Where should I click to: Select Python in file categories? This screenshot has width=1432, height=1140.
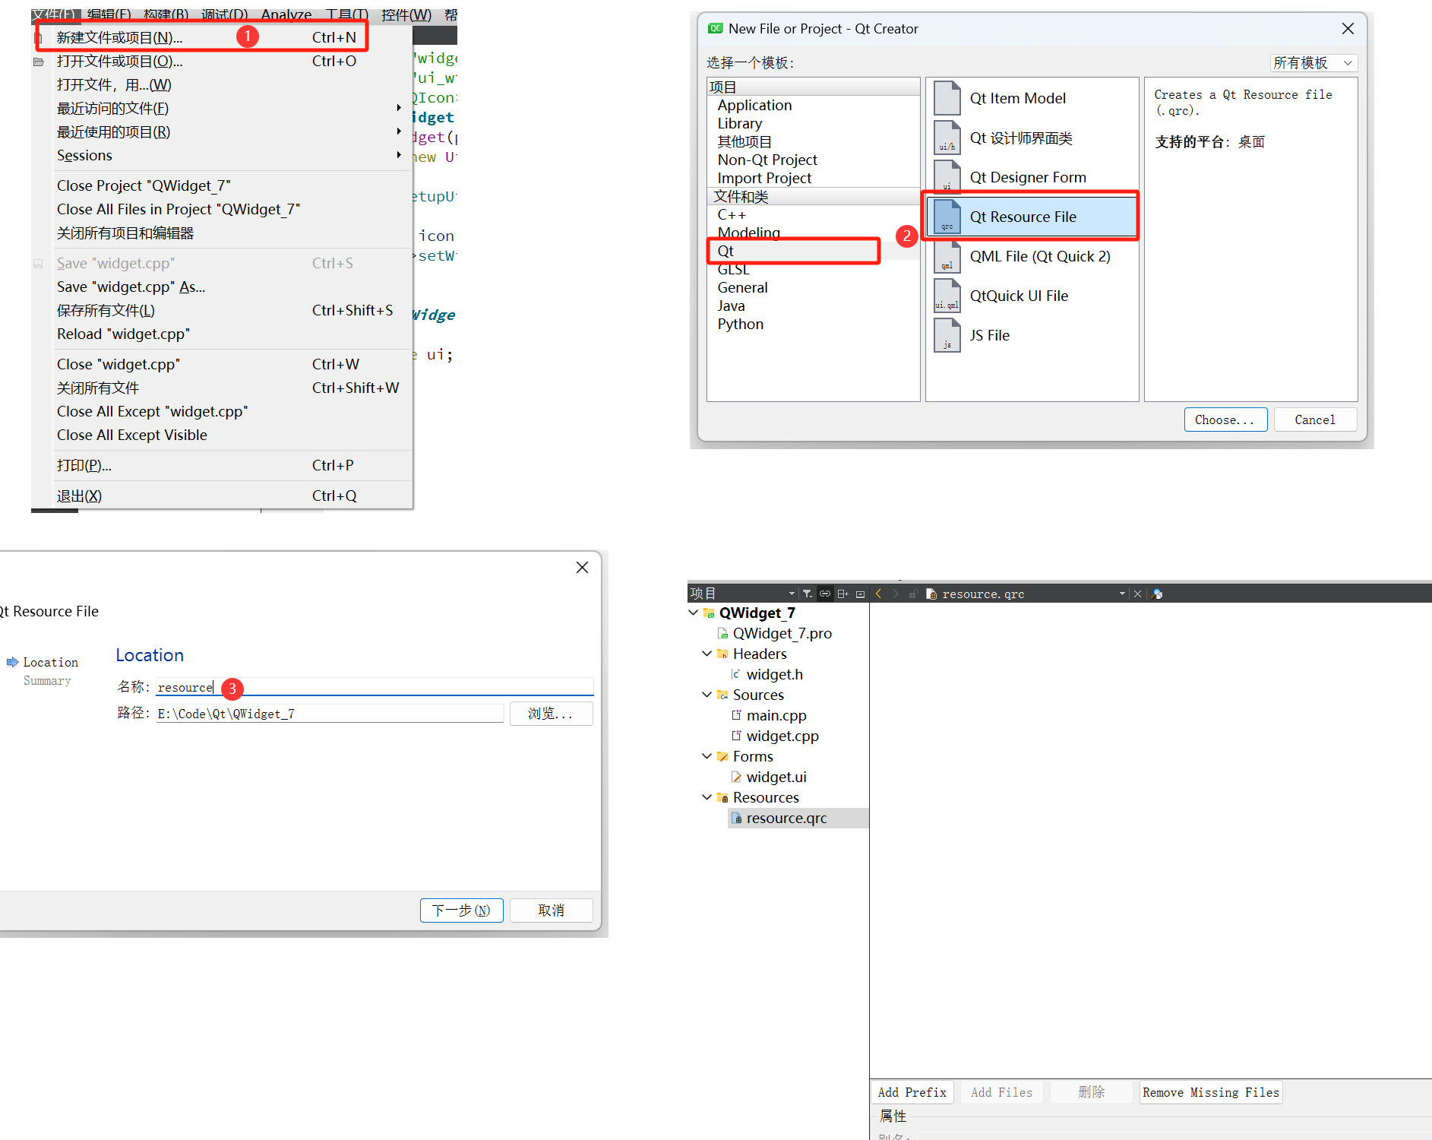coord(740,324)
